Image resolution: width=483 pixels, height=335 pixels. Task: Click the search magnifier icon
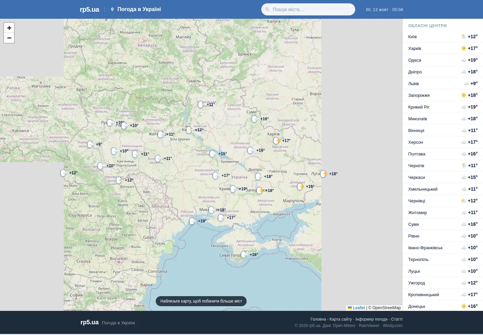267,9
